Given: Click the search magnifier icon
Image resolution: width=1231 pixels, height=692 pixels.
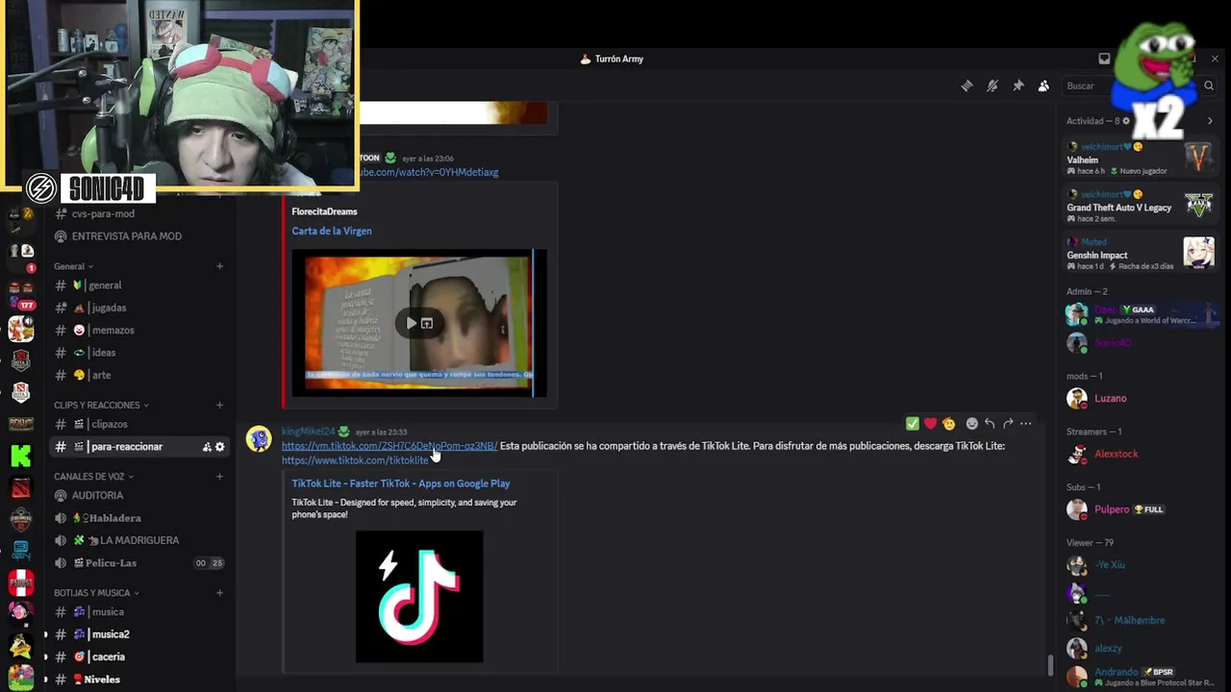Looking at the screenshot, I should tap(1209, 86).
